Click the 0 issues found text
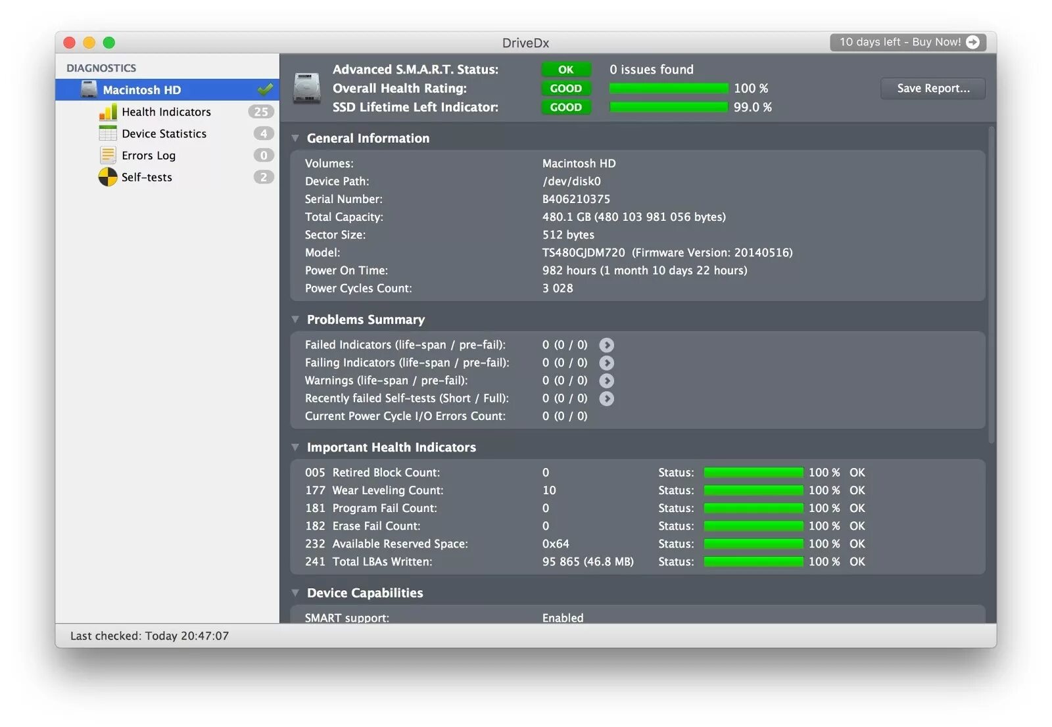 pos(652,69)
